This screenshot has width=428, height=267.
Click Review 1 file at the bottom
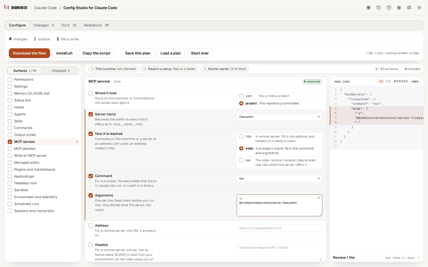coord(344,258)
